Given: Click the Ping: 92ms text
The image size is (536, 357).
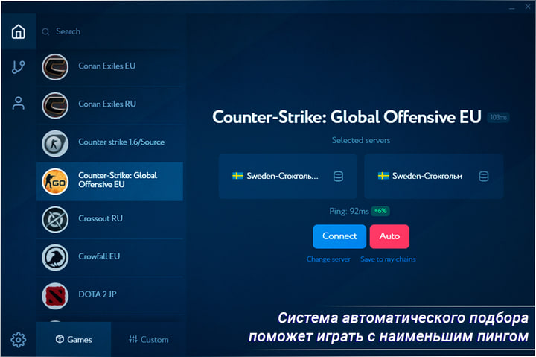Looking at the screenshot, I should [349, 211].
